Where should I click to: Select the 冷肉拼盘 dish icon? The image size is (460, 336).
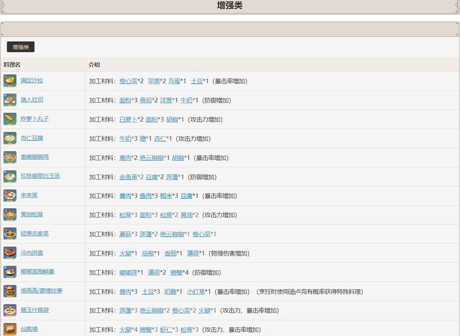10,253
